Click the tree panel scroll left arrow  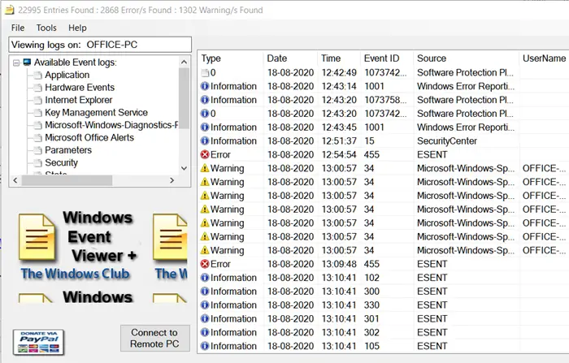pos(15,180)
